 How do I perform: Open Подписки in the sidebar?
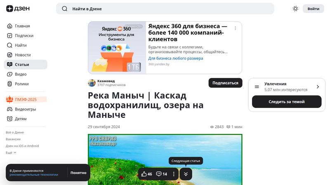pyautogui.click(x=26, y=35)
